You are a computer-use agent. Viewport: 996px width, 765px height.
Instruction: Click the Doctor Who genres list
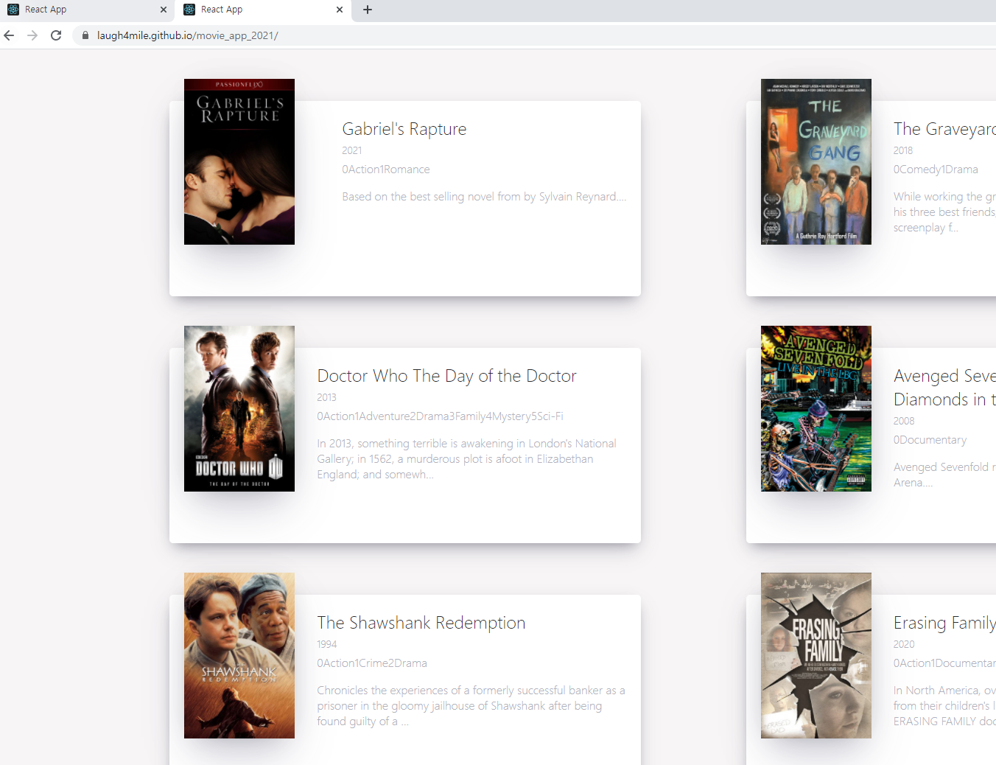tap(441, 416)
